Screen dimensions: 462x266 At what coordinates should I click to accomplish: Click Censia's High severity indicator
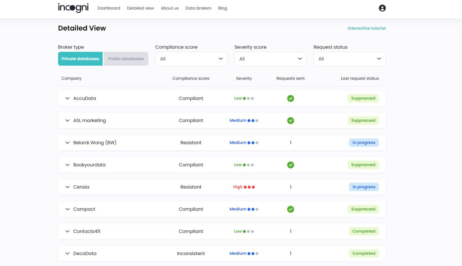coord(244,187)
